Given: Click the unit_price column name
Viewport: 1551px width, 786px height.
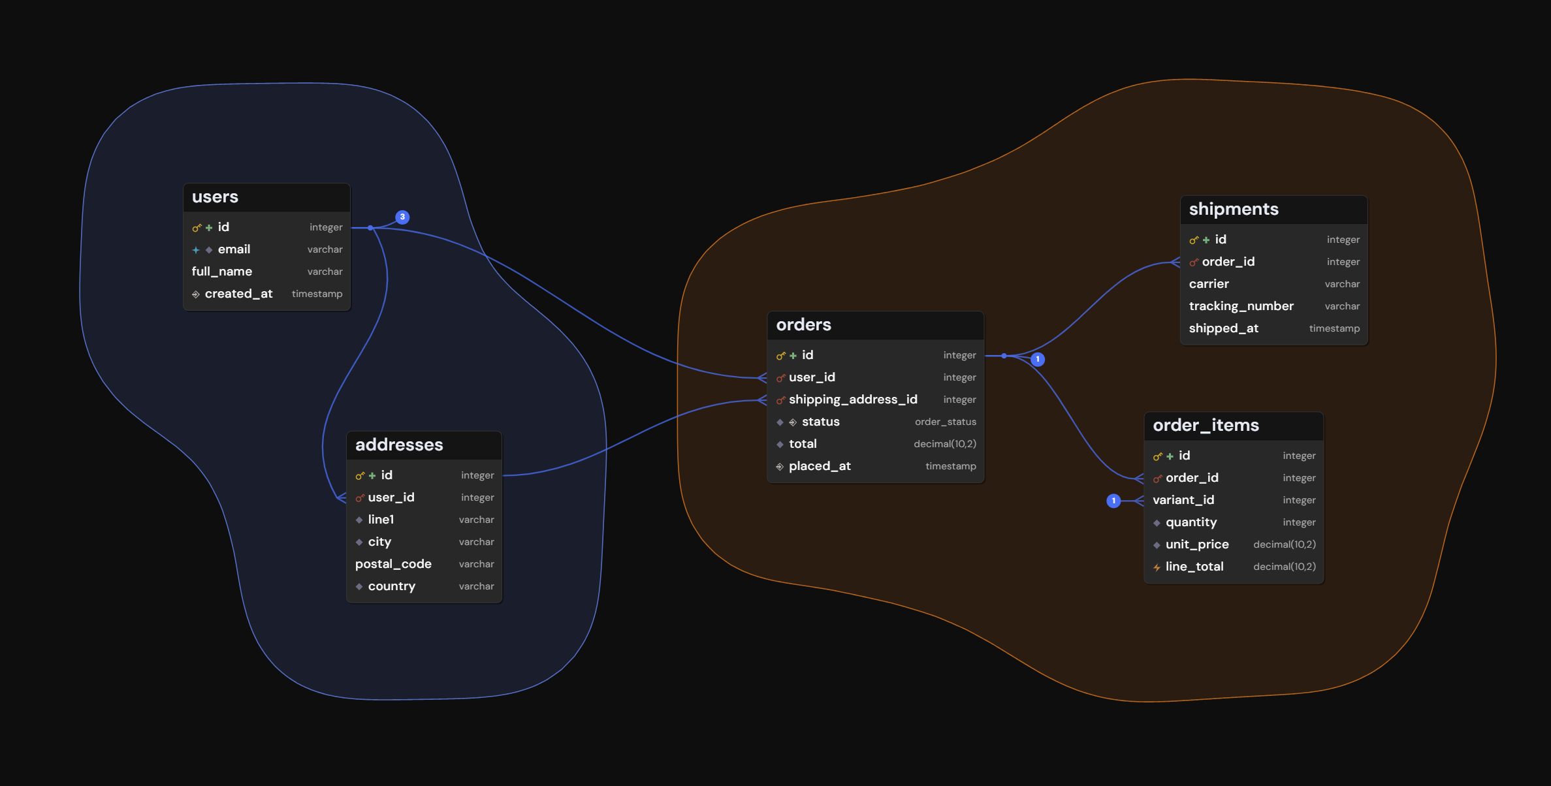Looking at the screenshot, I should pos(1197,544).
